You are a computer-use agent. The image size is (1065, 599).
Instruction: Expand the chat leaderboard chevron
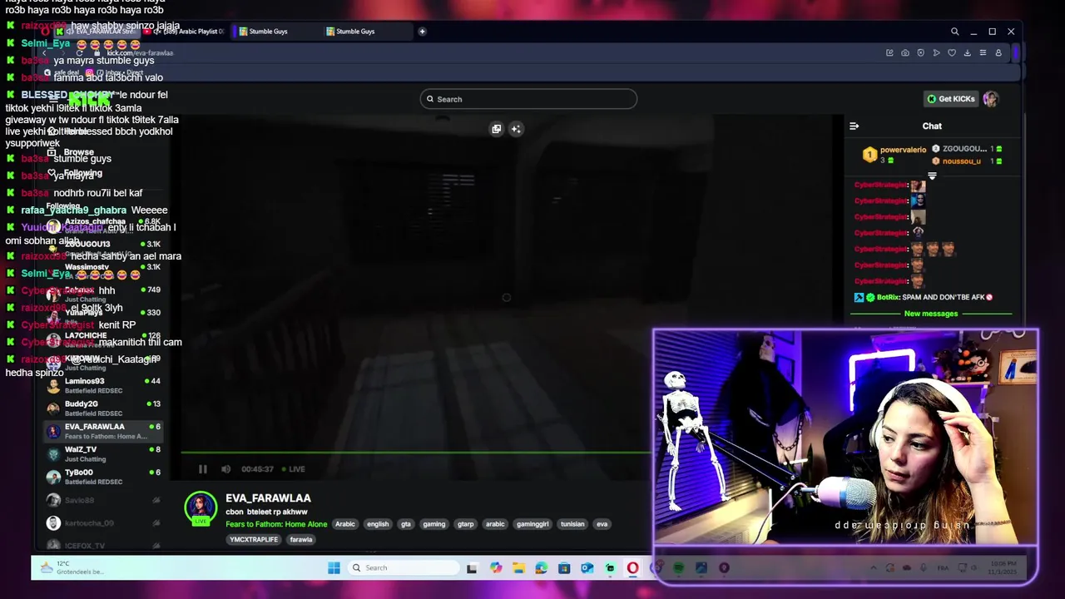932,176
